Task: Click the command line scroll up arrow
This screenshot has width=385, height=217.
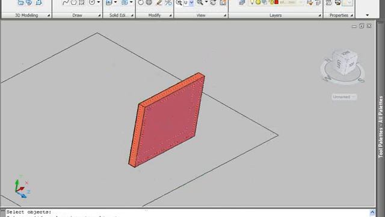Action: (372, 212)
